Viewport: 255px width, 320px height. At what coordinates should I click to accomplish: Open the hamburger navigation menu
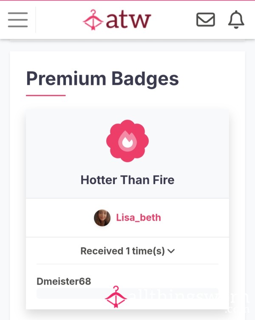[x=18, y=20]
